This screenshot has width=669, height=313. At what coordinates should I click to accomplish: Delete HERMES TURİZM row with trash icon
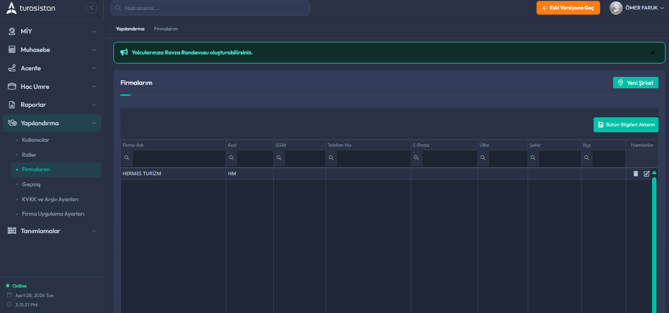(x=636, y=174)
